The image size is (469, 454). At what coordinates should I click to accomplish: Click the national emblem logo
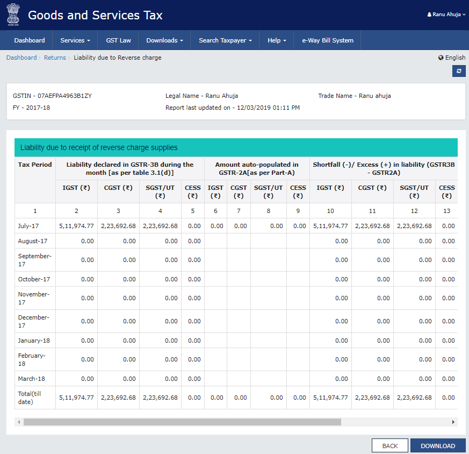(13, 15)
